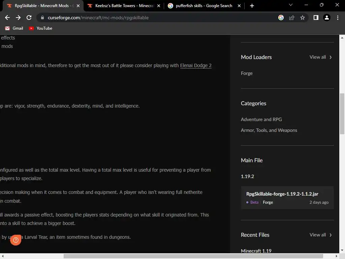Click the scroll down arrow
Image resolution: width=345 pixels, height=259 pixels.
pyautogui.click(x=342, y=250)
